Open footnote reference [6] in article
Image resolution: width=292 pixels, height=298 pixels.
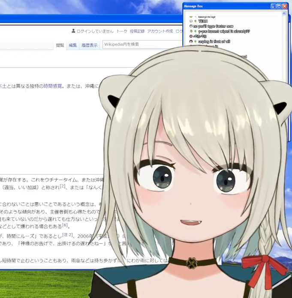coord(65,225)
